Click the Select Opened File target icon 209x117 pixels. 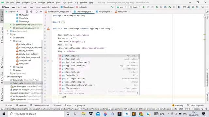(27, 12)
